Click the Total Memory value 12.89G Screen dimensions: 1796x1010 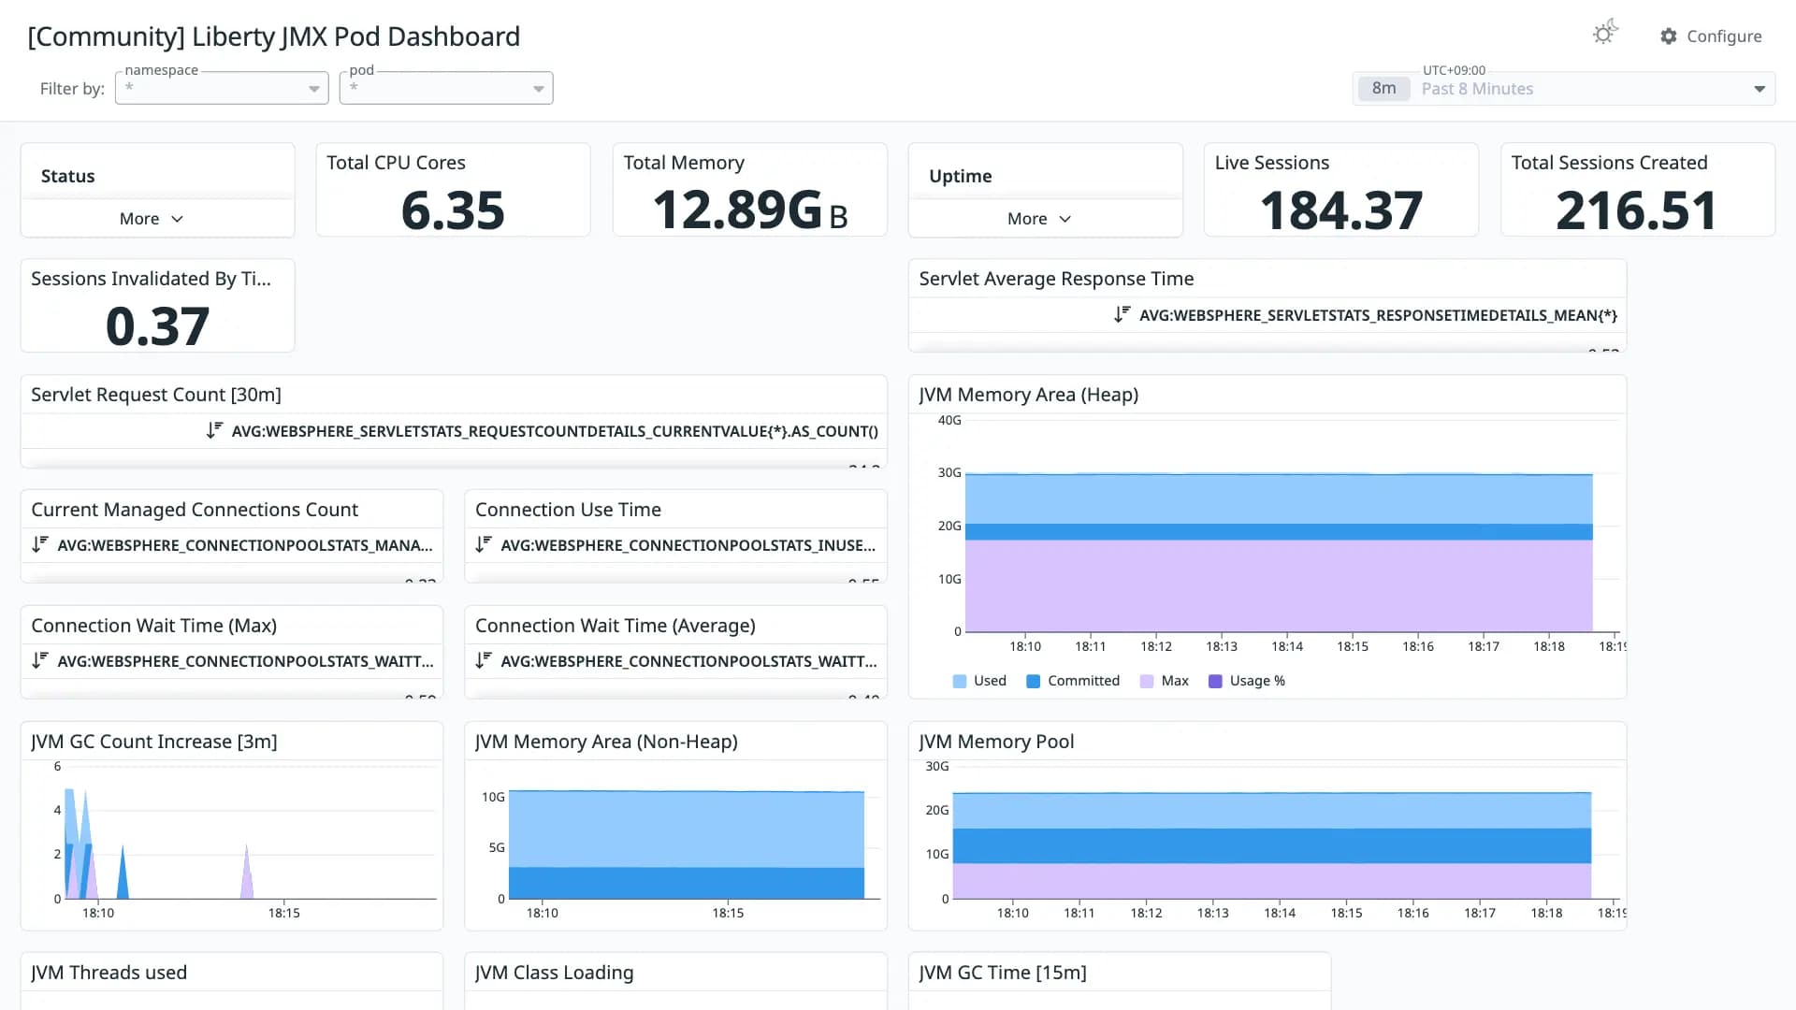[750, 209]
